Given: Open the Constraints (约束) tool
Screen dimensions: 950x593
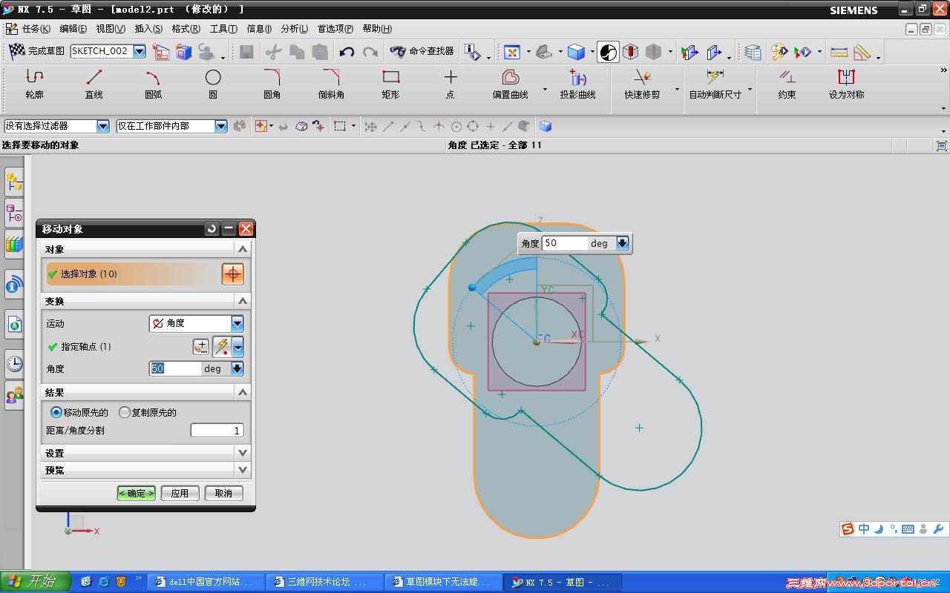Looking at the screenshot, I should click(787, 84).
